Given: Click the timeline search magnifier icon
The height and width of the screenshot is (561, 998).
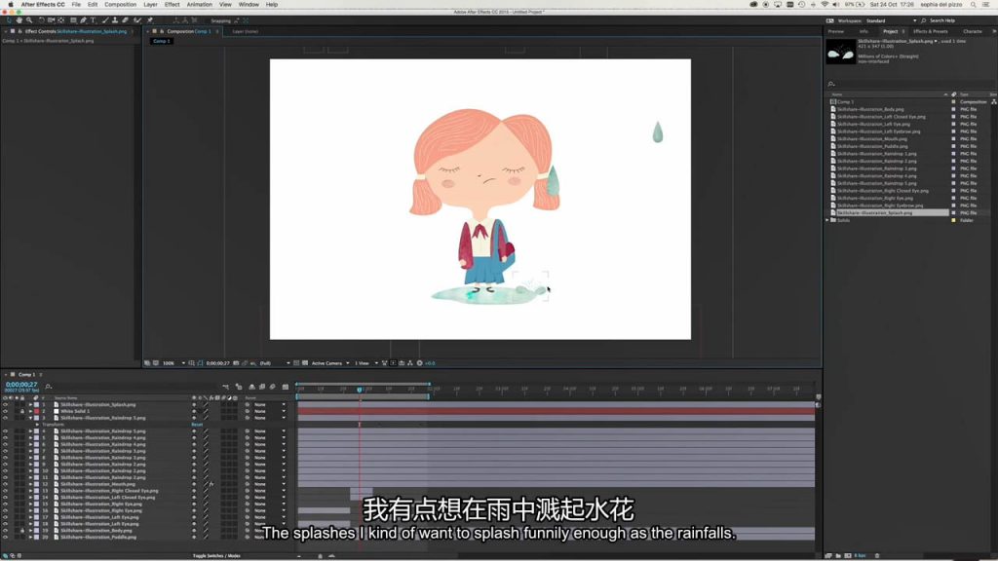Looking at the screenshot, I should click(49, 386).
